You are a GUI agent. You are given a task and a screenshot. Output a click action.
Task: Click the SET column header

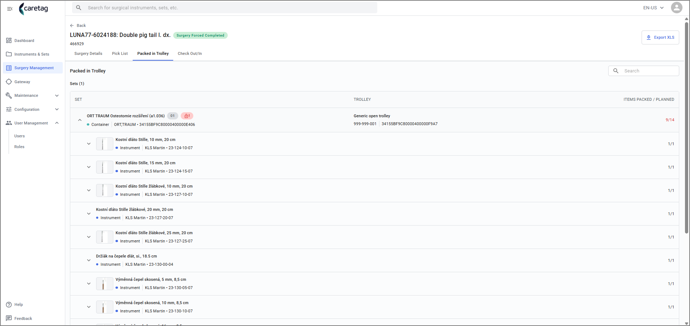[x=78, y=99]
